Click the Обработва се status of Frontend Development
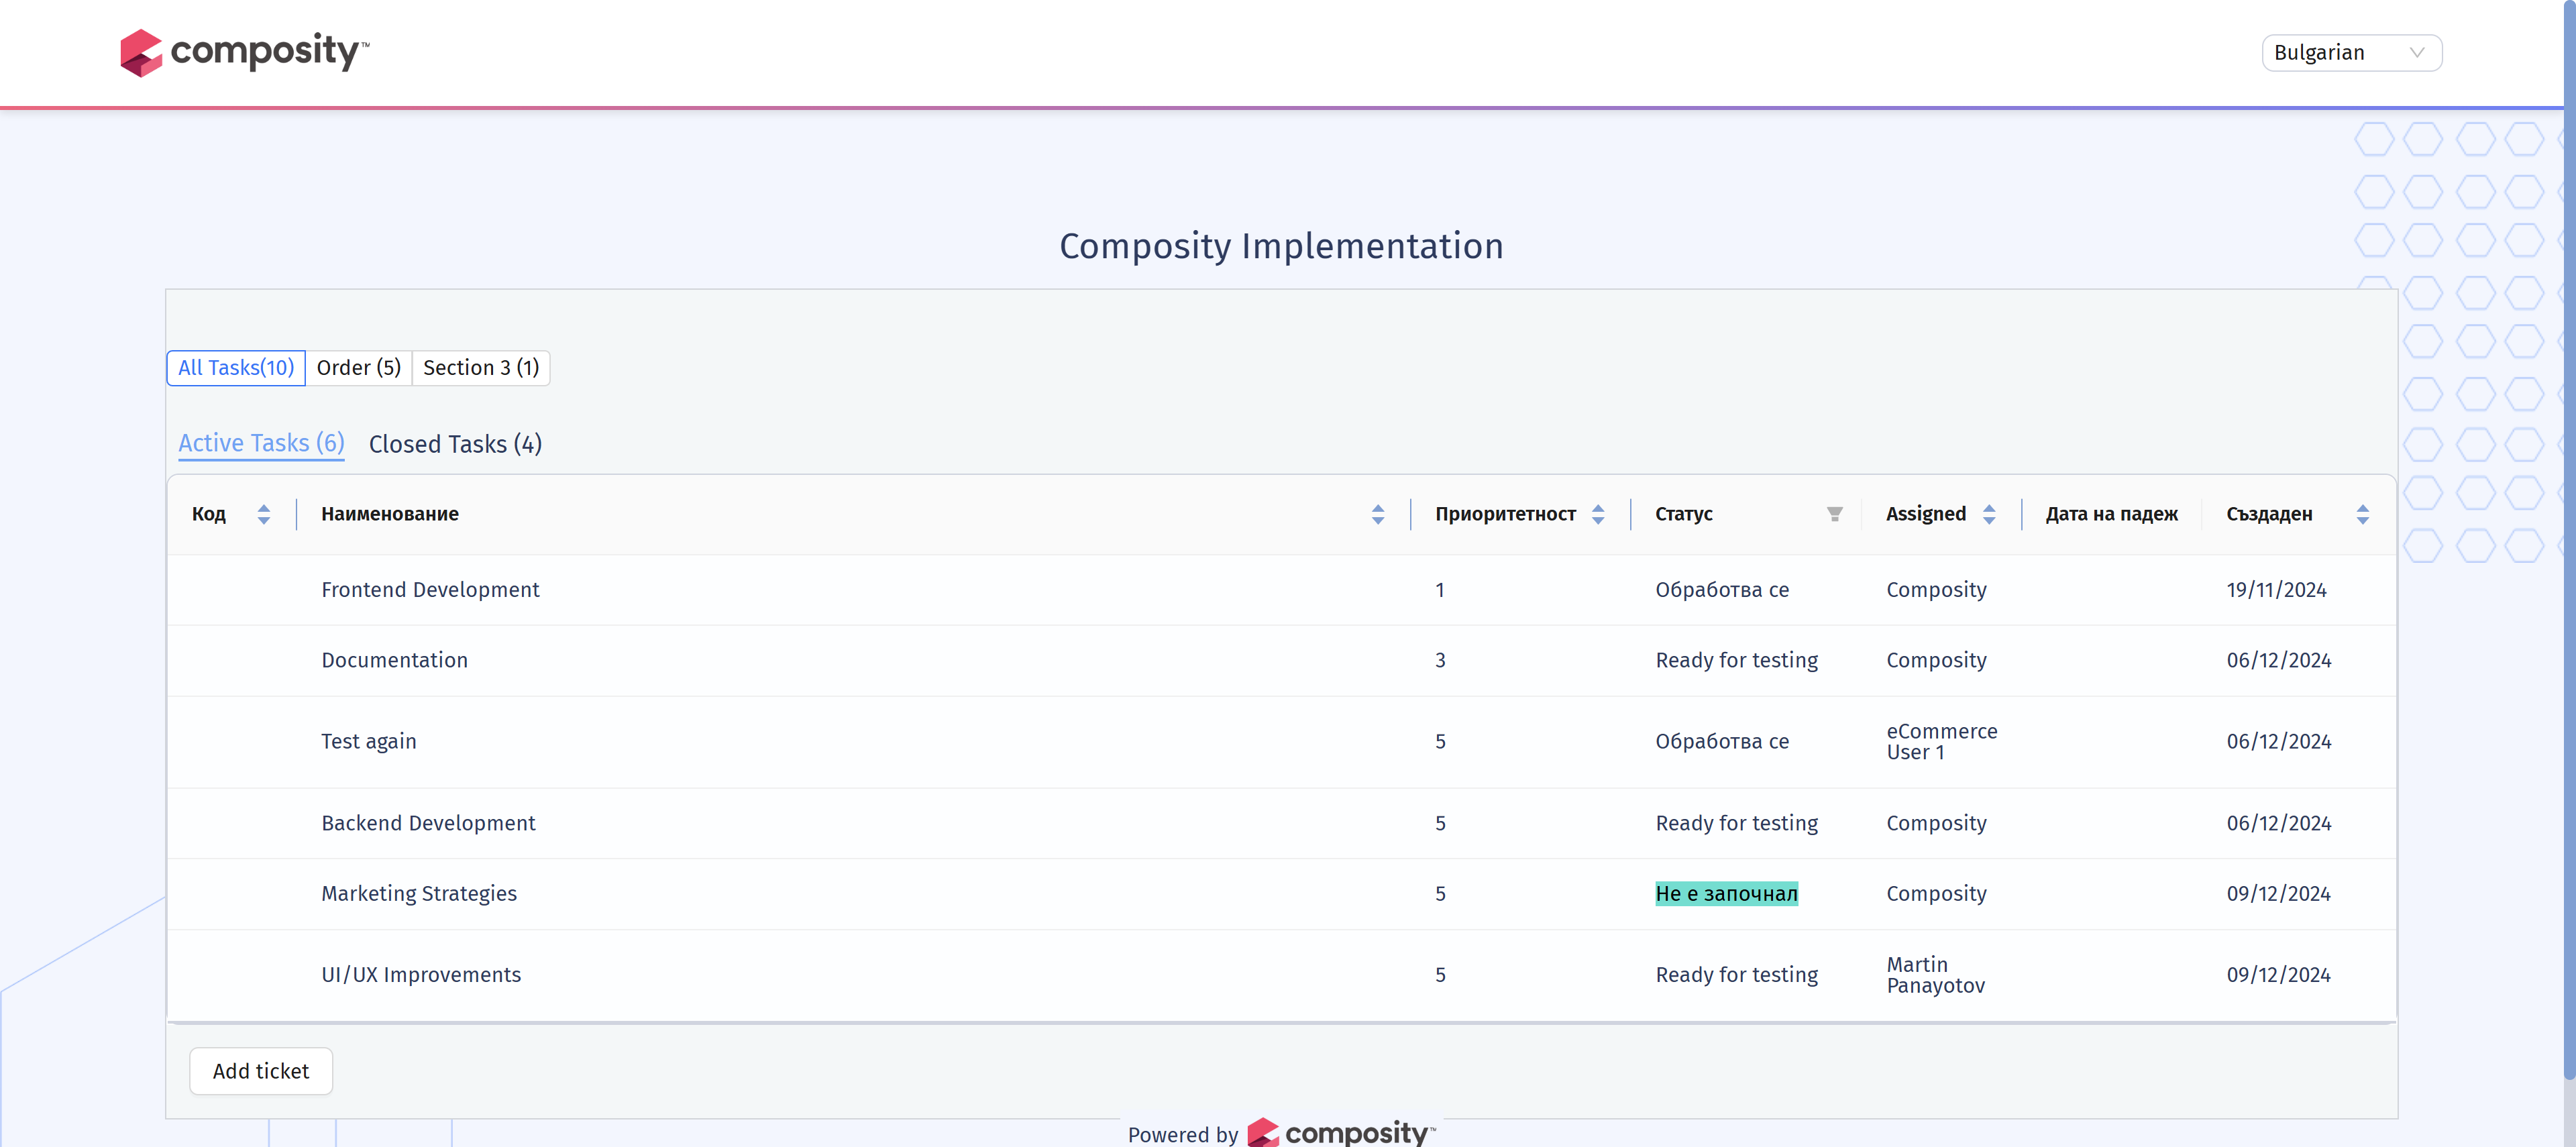 [x=1722, y=590]
